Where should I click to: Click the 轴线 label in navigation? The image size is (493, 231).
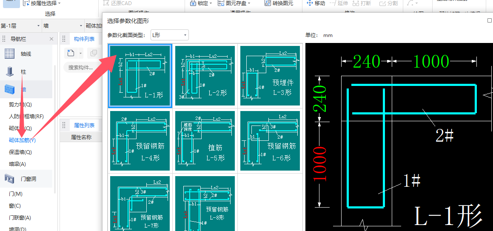pos(26,54)
